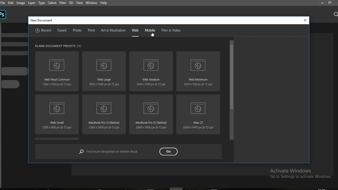The width and height of the screenshot is (338, 190).
Task: Open the Help menu
Action: (104, 3)
